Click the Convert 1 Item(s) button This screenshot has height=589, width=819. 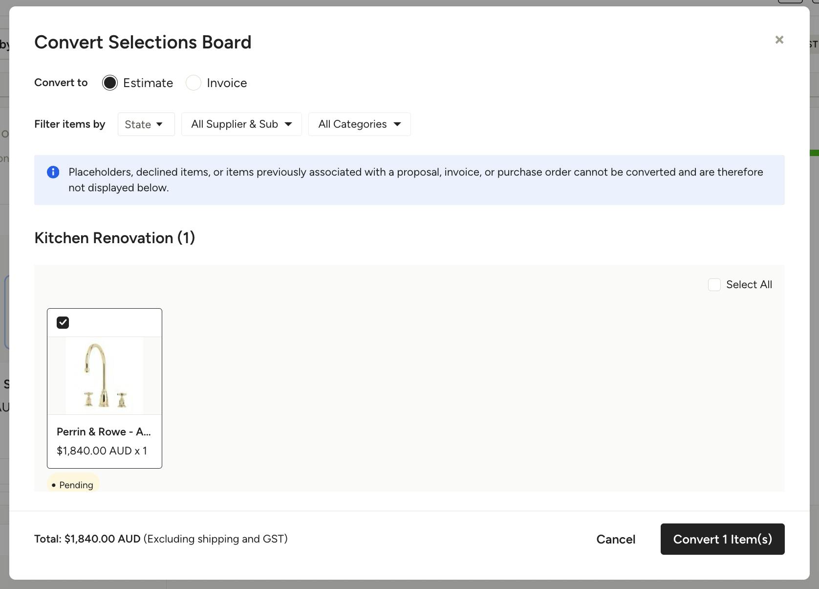(x=722, y=539)
